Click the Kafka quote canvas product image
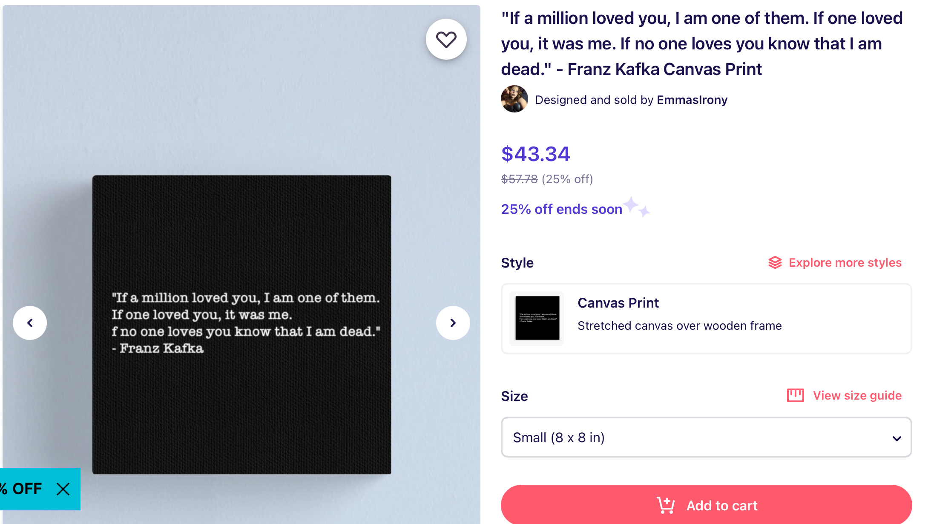 (241, 324)
